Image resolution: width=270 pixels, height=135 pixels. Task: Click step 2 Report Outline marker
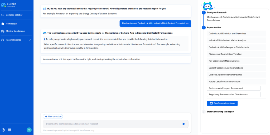[204, 28]
